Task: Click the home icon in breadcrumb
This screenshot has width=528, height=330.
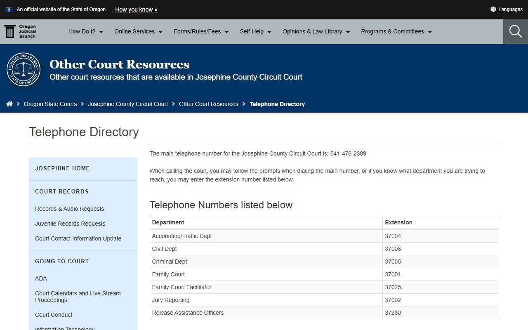Action: pos(9,104)
